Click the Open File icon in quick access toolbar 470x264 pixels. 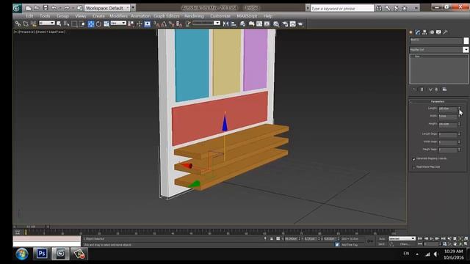tap(37, 8)
